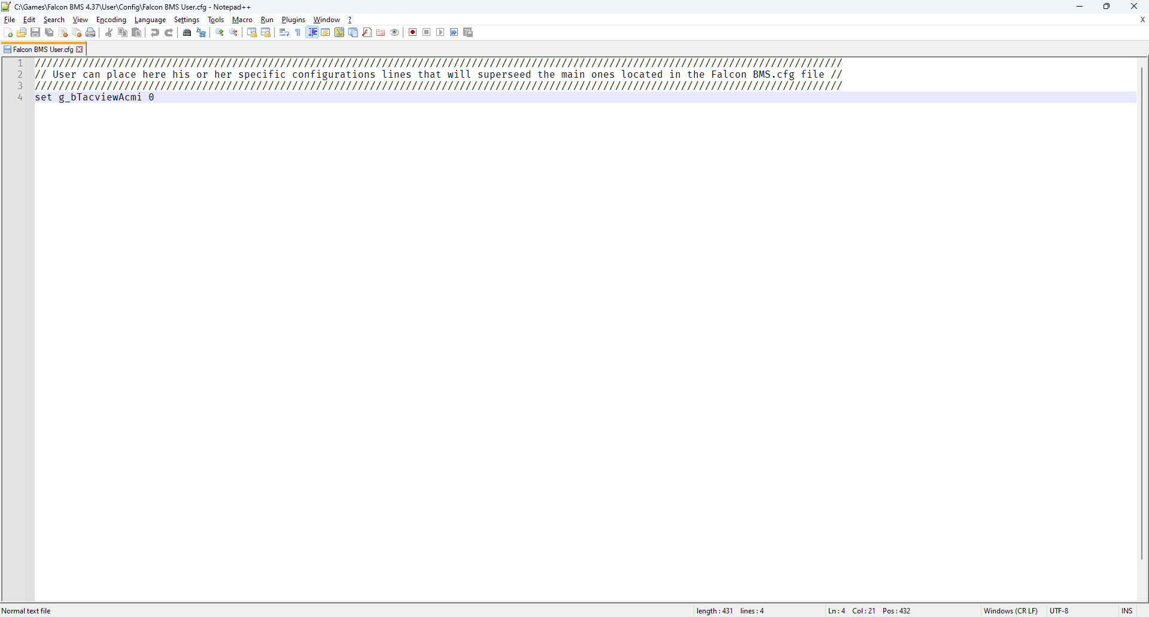Image resolution: width=1149 pixels, height=617 pixels.
Task: Toggle the INS insert mode indicator
Action: click(x=1127, y=611)
